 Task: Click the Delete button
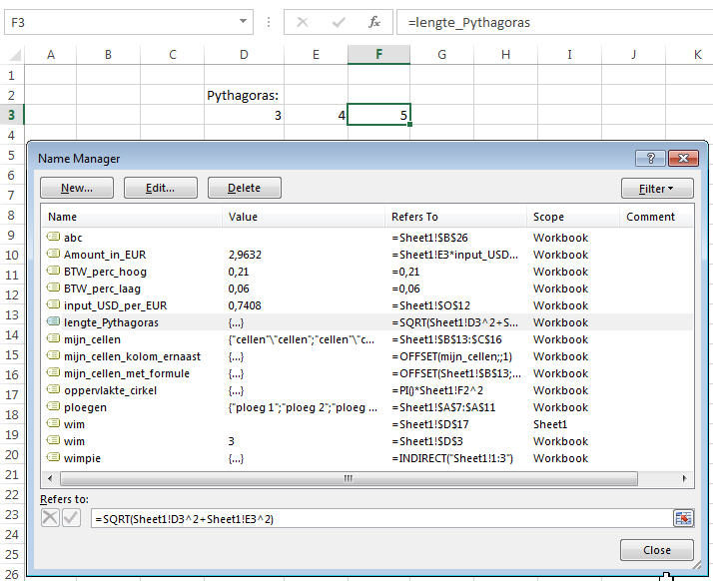(245, 188)
